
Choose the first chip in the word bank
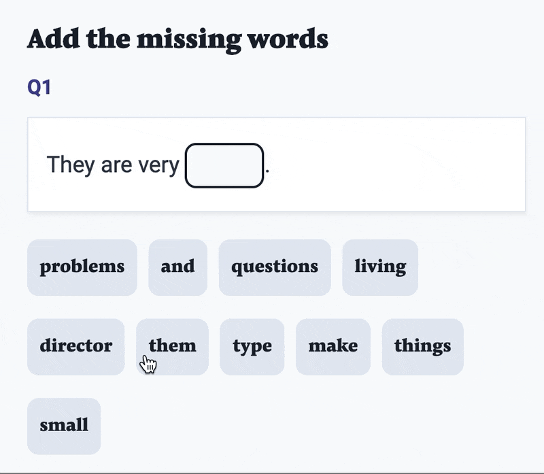click(82, 267)
